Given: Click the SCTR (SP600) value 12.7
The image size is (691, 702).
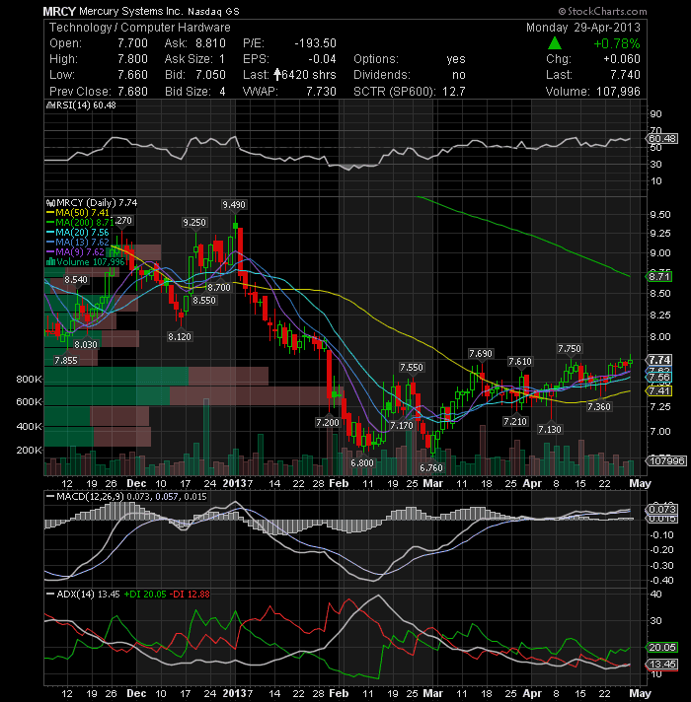Looking at the screenshot, I should tap(454, 92).
